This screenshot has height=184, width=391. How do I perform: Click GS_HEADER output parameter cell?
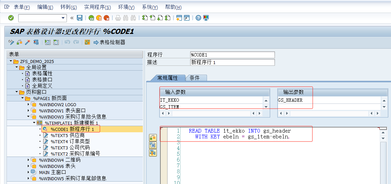click(x=329, y=100)
